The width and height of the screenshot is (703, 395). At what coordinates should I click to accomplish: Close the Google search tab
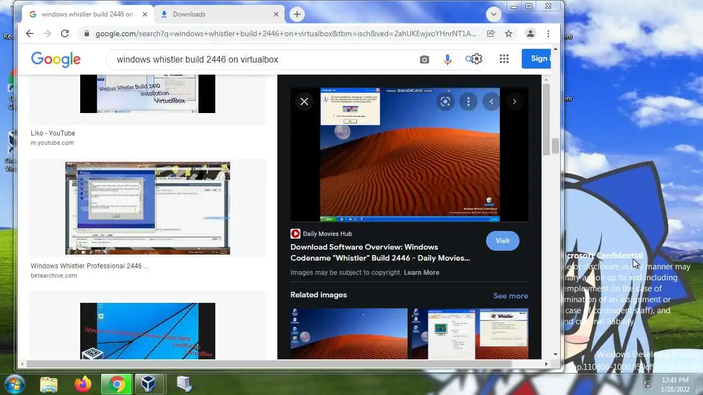click(x=145, y=14)
